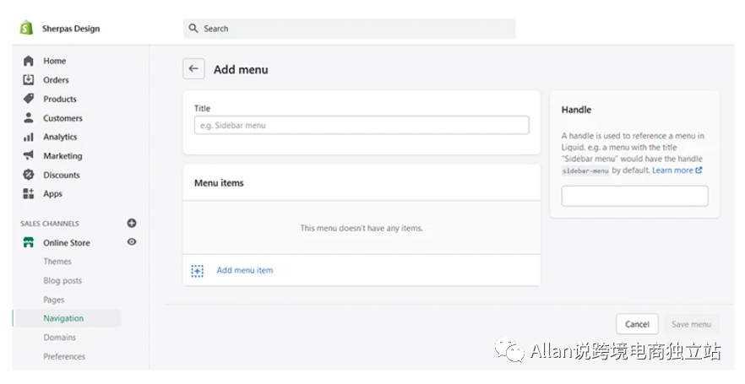Click the Handle input field
Viewport: 745px width, 384px height.
(635, 196)
